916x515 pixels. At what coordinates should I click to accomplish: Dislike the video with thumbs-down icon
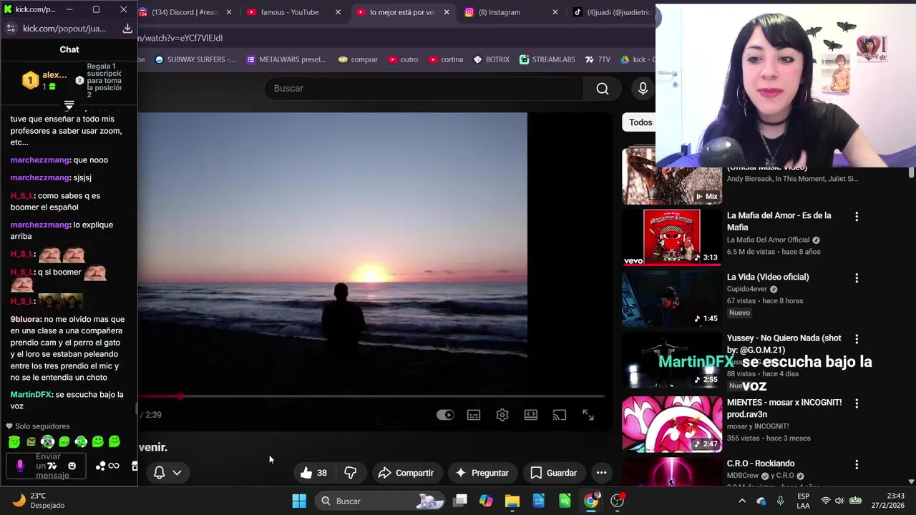point(351,473)
